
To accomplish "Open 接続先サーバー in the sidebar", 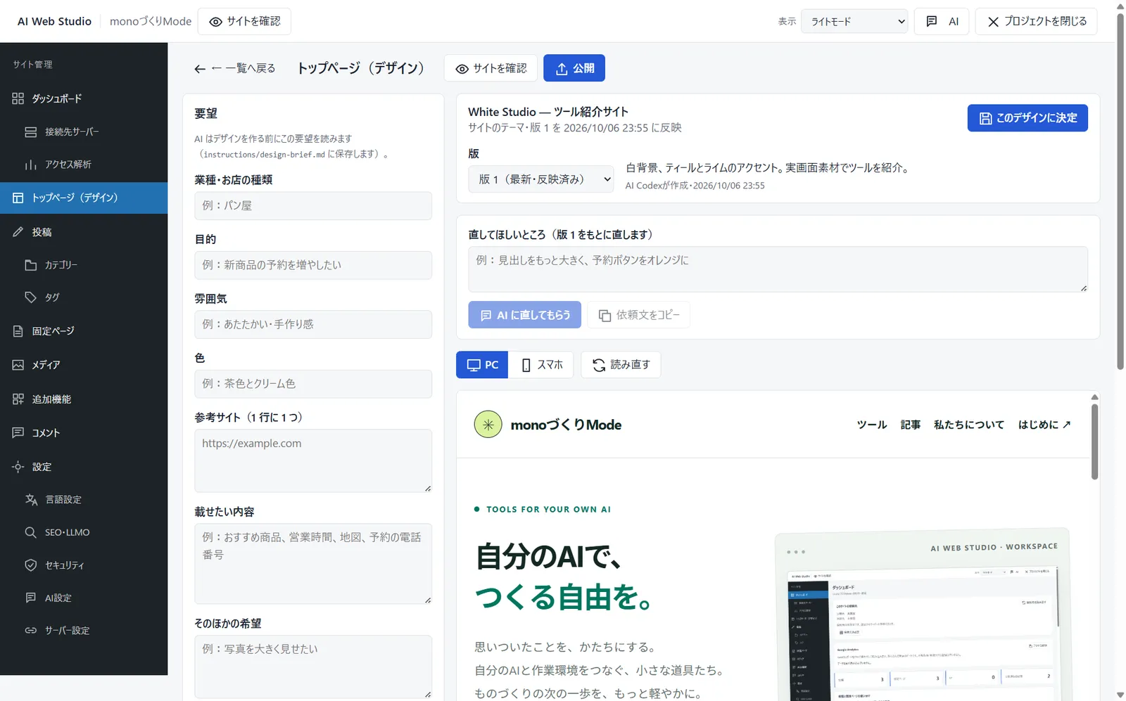I will 84,131.
